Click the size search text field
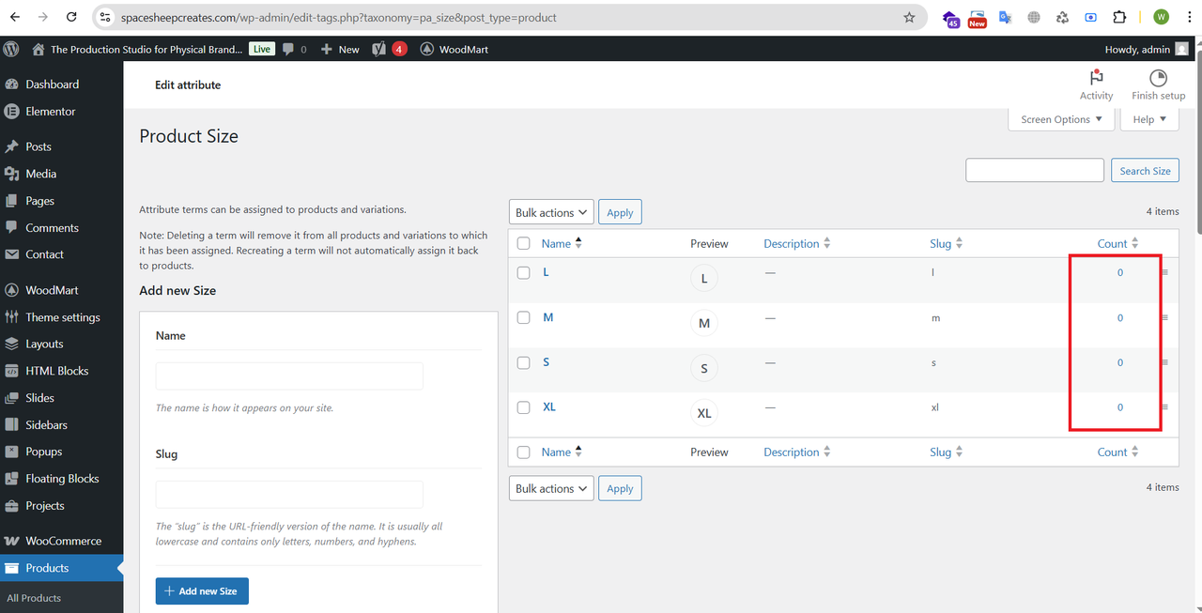Screen dimensions: 1202x613 click(1035, 170)
